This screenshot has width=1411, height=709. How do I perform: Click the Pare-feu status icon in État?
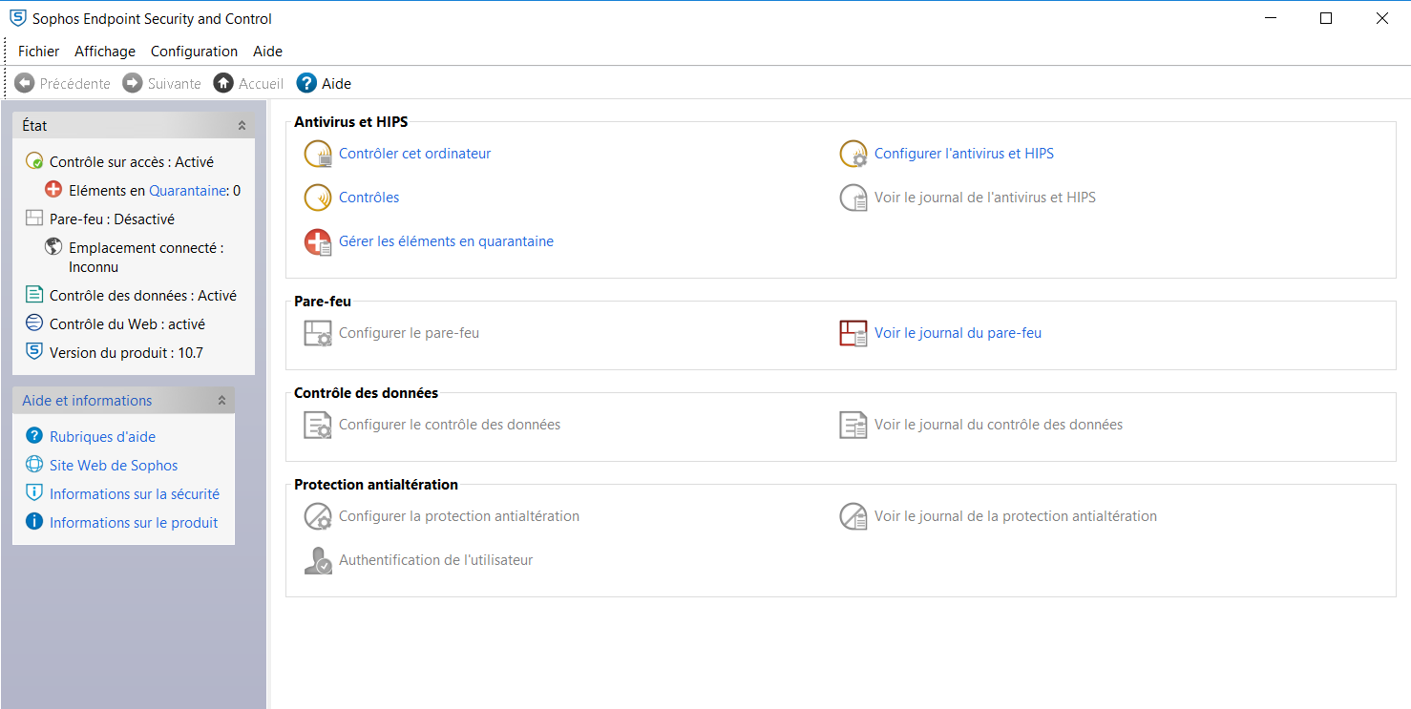[x=34, y=219]
